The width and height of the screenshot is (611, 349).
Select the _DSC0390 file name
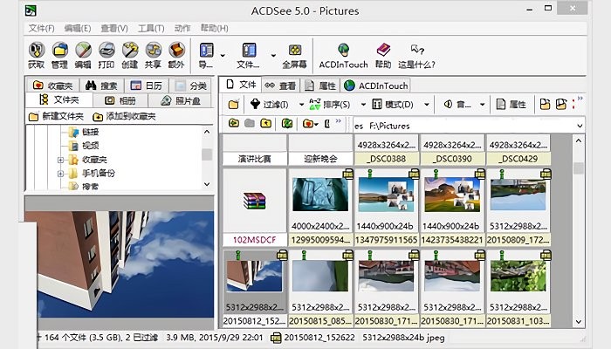click(x=452, y=159)
